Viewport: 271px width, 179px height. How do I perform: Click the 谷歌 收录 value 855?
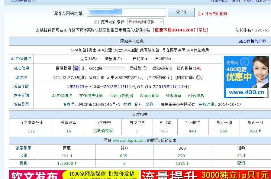point(124,156)
